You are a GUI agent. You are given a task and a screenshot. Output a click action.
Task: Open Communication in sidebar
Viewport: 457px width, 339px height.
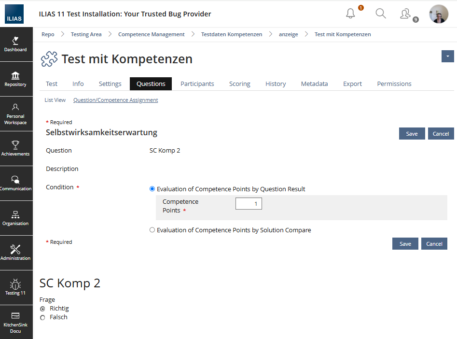[15, 183]
